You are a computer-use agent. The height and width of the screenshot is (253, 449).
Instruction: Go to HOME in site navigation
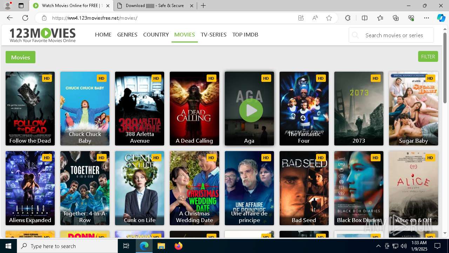point(103,34)
